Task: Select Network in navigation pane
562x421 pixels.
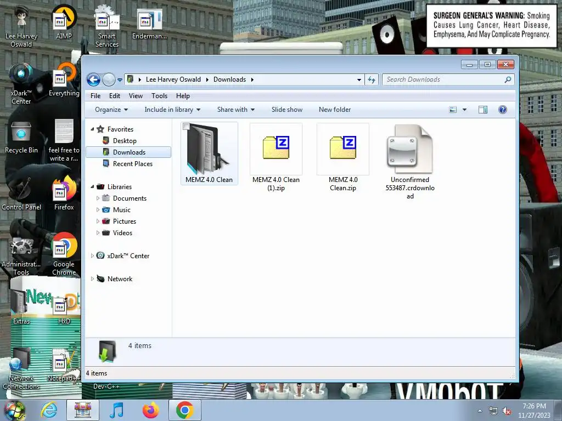Action: tap(120, 278)
